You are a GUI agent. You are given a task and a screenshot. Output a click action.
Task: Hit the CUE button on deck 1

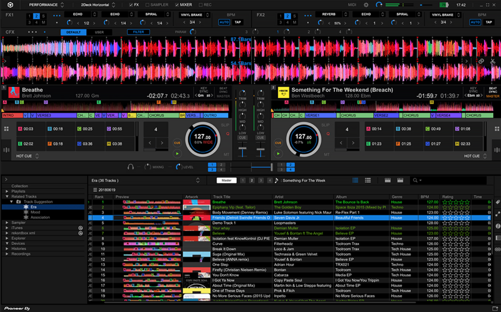tap(177, 143)
